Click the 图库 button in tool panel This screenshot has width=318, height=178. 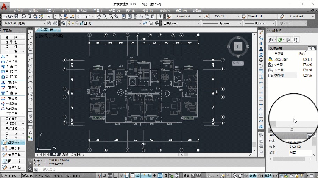14,161
